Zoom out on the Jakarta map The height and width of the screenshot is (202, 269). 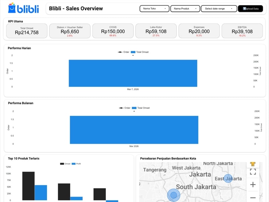coord(253,198)
